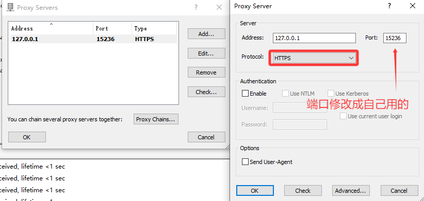Screen dimensions: 424x201
Task: Tick the Use current user login checkbox
Action: tap(343, 116)
